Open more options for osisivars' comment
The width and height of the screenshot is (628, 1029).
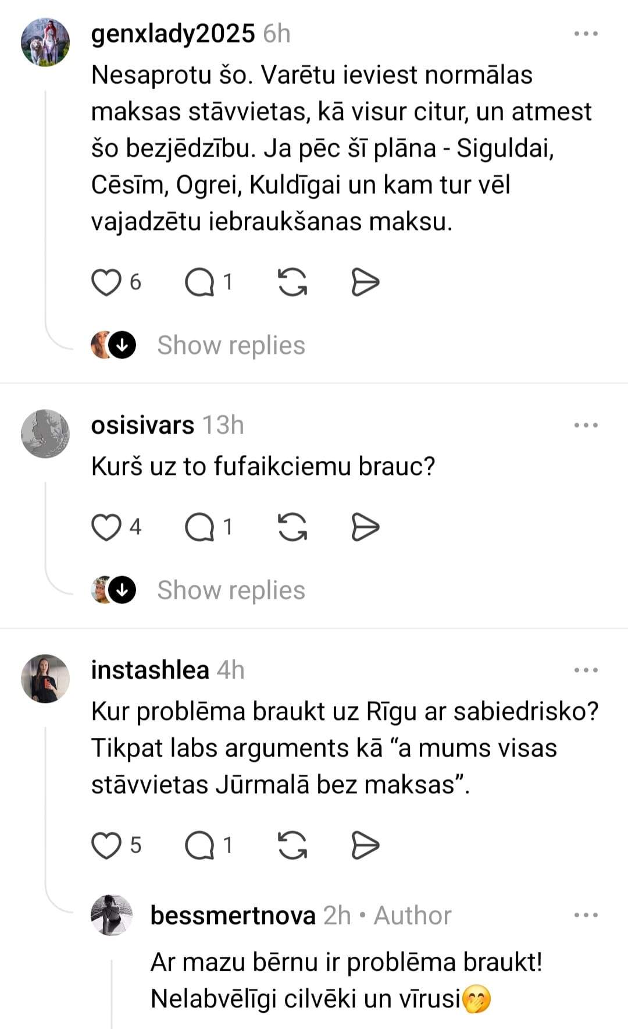tap(586, 425)
